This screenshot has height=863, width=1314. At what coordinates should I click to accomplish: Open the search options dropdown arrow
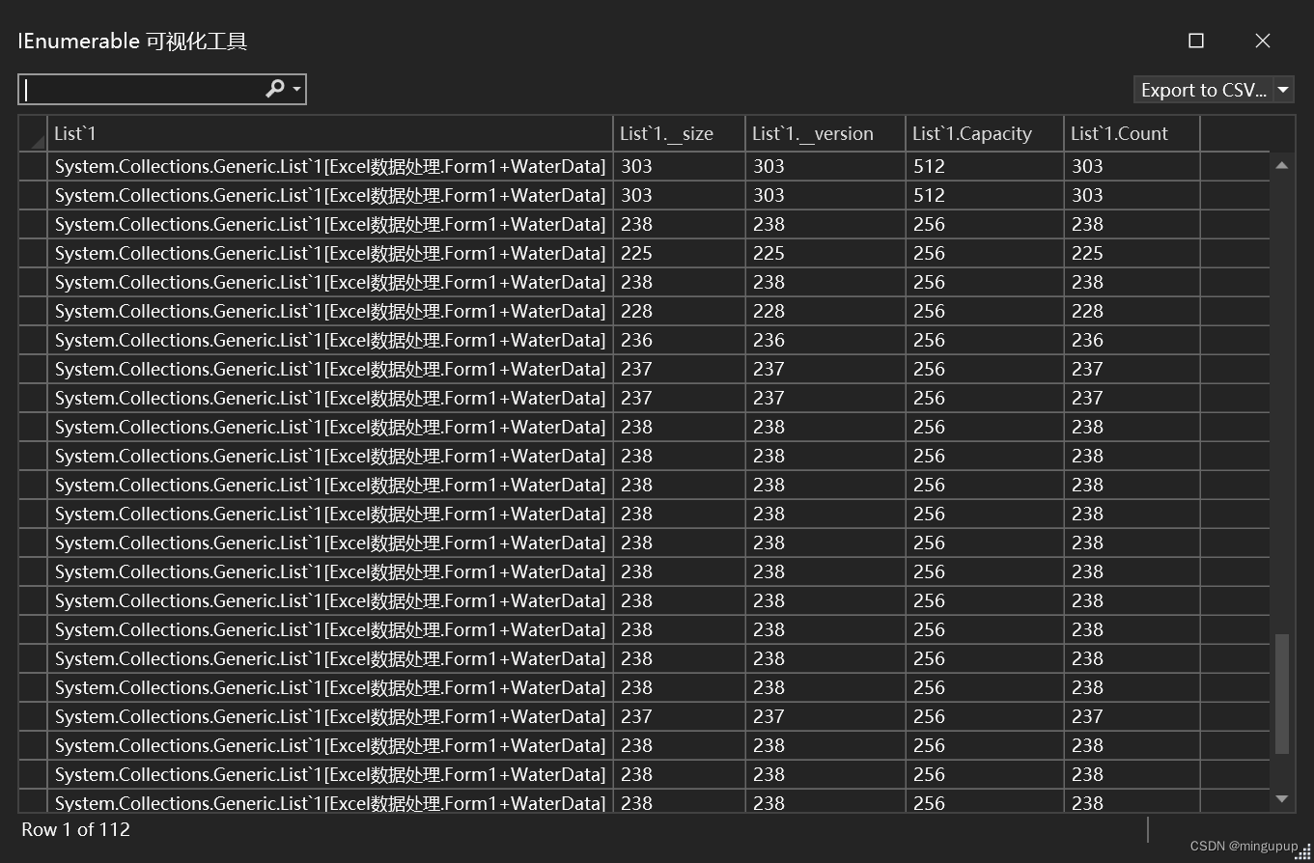click(x=296, y=90)
